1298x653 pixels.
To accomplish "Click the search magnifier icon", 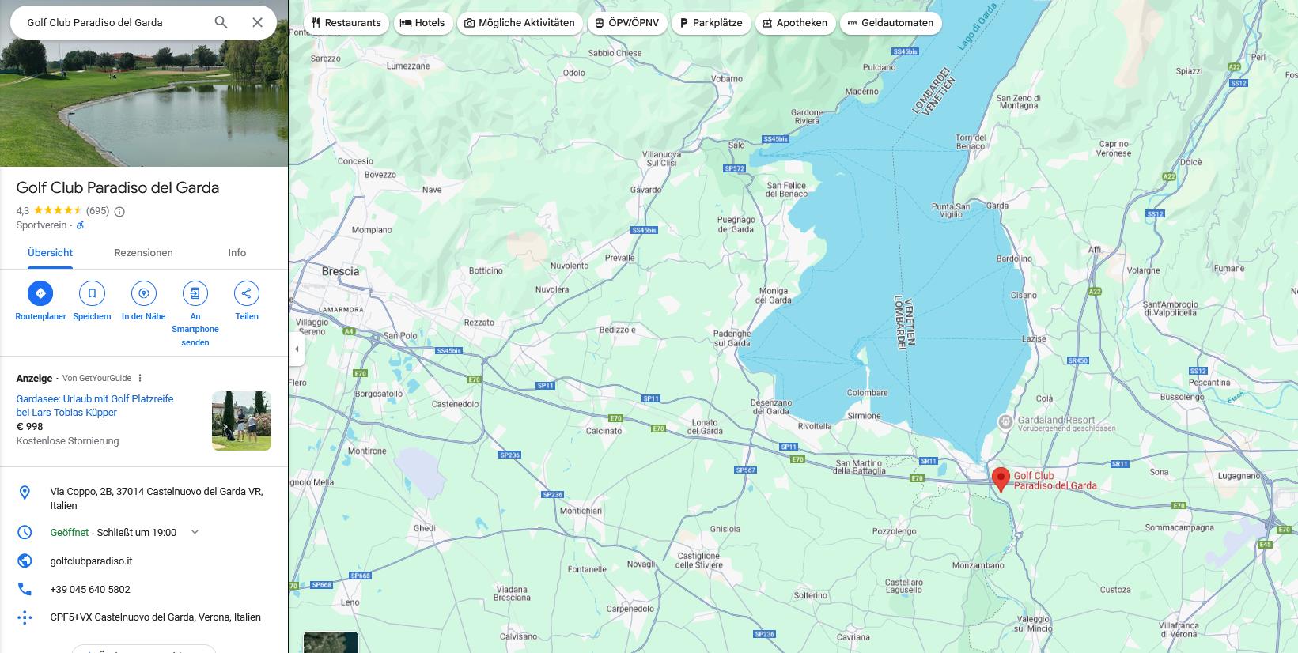I will [221, 22].
